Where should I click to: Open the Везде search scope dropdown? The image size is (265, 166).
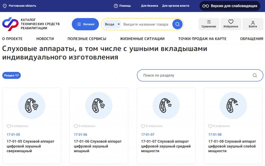coord(112,24)
